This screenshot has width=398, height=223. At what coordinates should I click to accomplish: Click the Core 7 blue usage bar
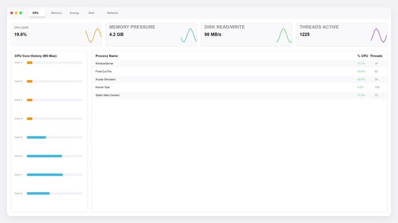[x=45, y=175]
